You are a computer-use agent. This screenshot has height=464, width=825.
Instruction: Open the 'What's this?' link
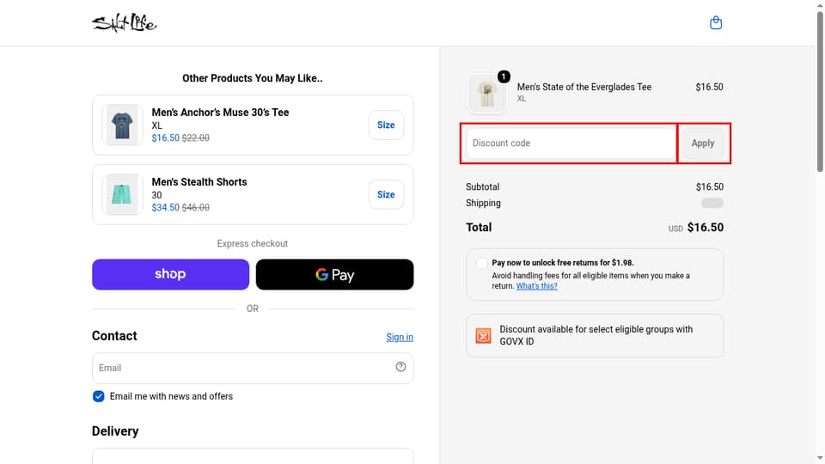(x=536, y=285)
